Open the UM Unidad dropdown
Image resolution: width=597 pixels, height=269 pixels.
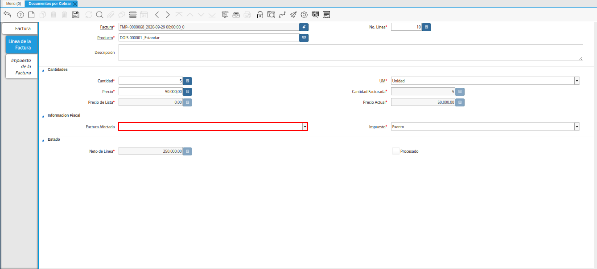pos(577,81)
